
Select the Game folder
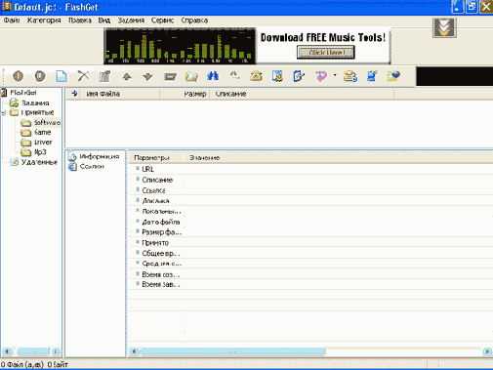point(43,132)
